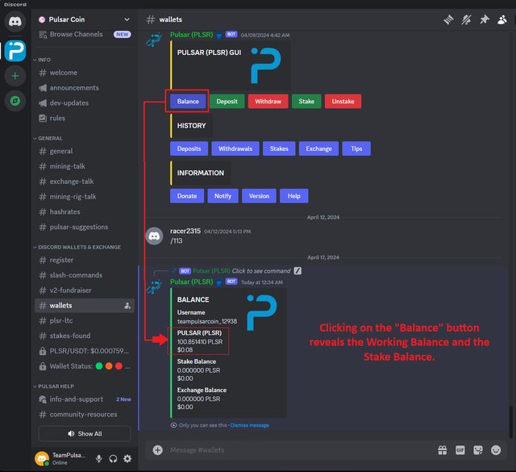Open exchange-talk channel
Image resolution: width=516 pixels, height=472 pixels.
click(x=85, y=182)
